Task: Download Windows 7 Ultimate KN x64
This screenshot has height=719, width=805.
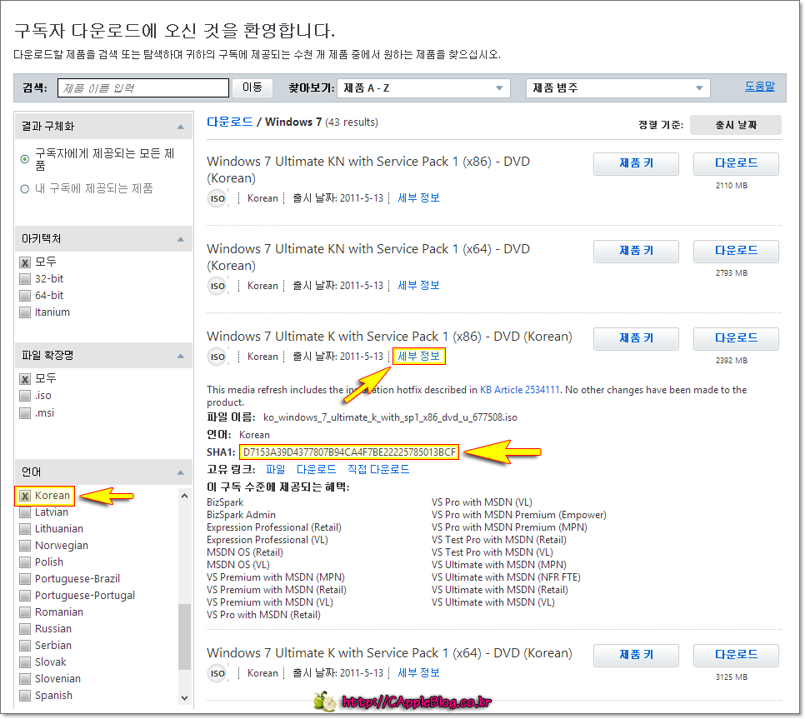Action: click(x=736, y=252)
